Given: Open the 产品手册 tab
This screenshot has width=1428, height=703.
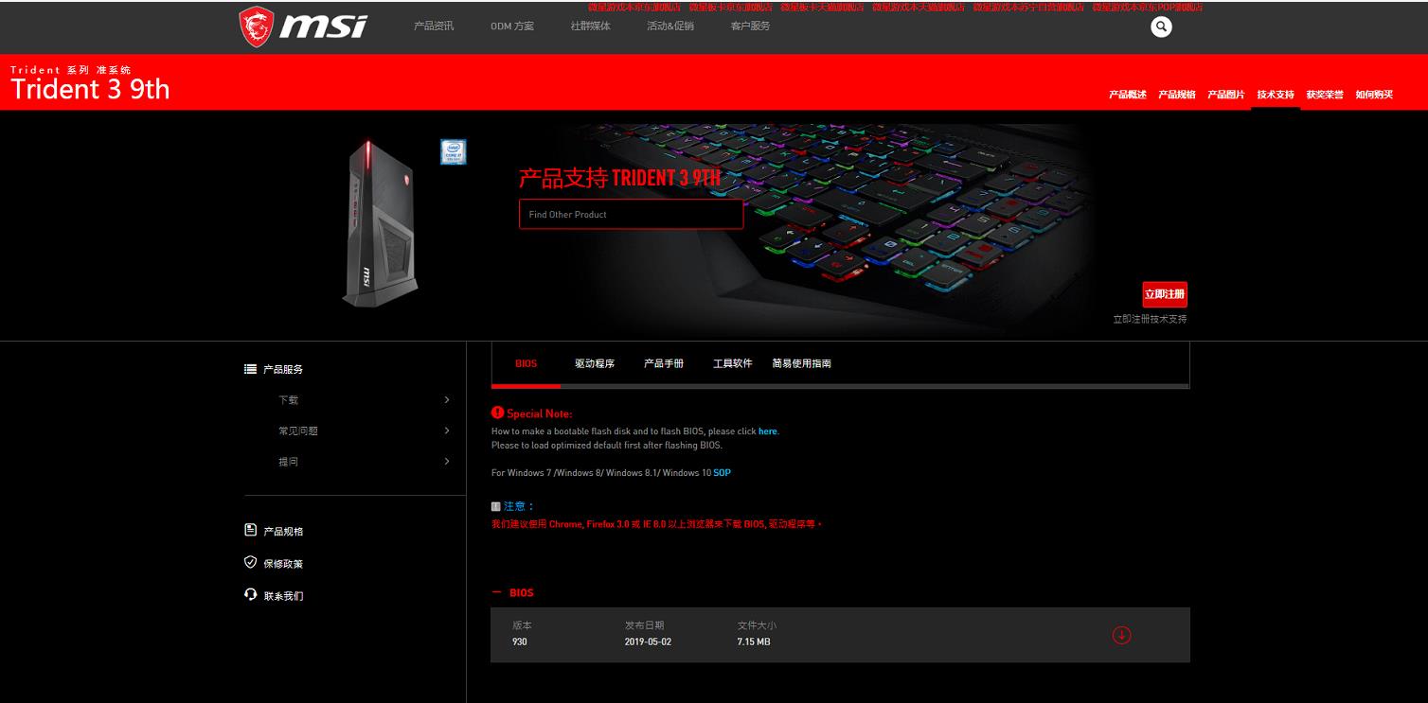Looking at the screenshot, I should click(663, 363).
